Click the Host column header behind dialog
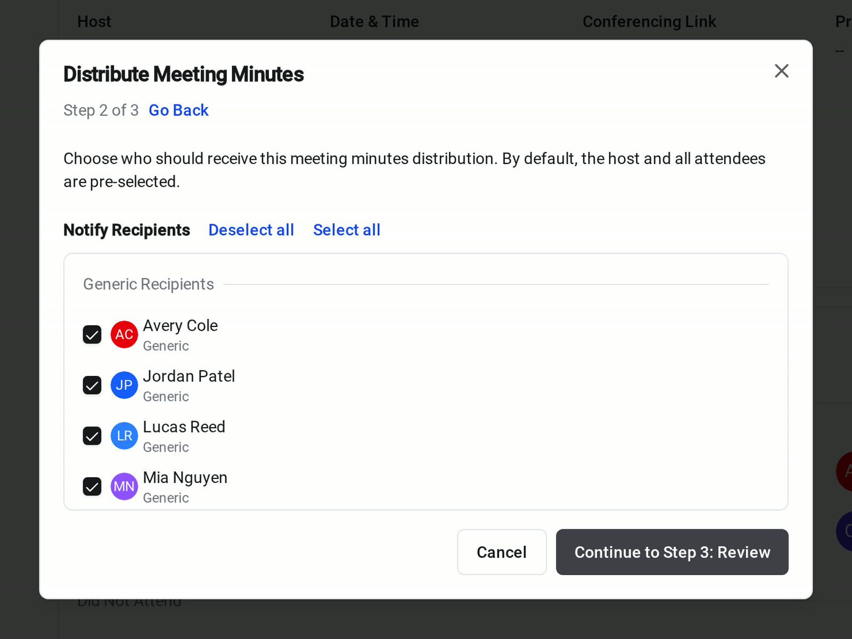Viewport: 852px width, 639px height. coord(94,21)
